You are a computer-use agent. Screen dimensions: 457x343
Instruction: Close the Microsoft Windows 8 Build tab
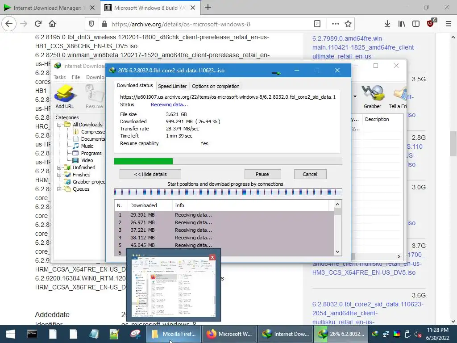[x=193, y=8]
